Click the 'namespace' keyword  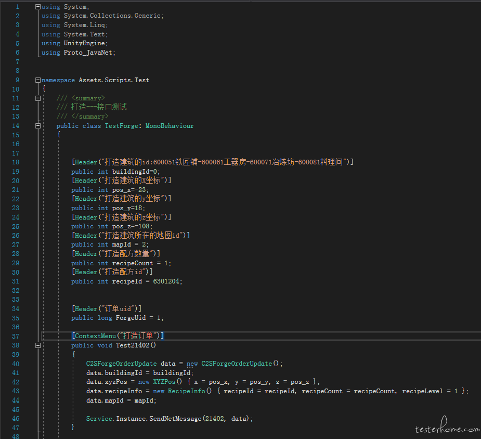point(58,80)
